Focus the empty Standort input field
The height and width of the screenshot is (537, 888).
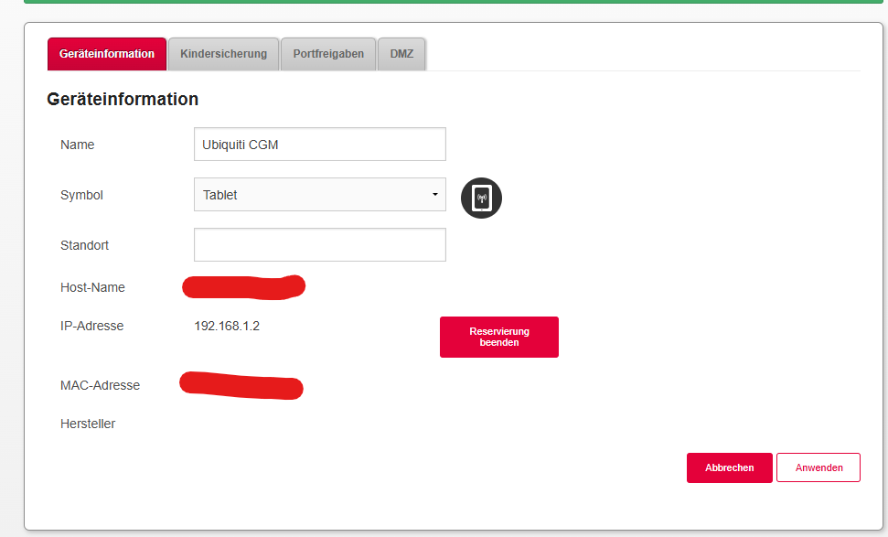click(x=319, y=245)
